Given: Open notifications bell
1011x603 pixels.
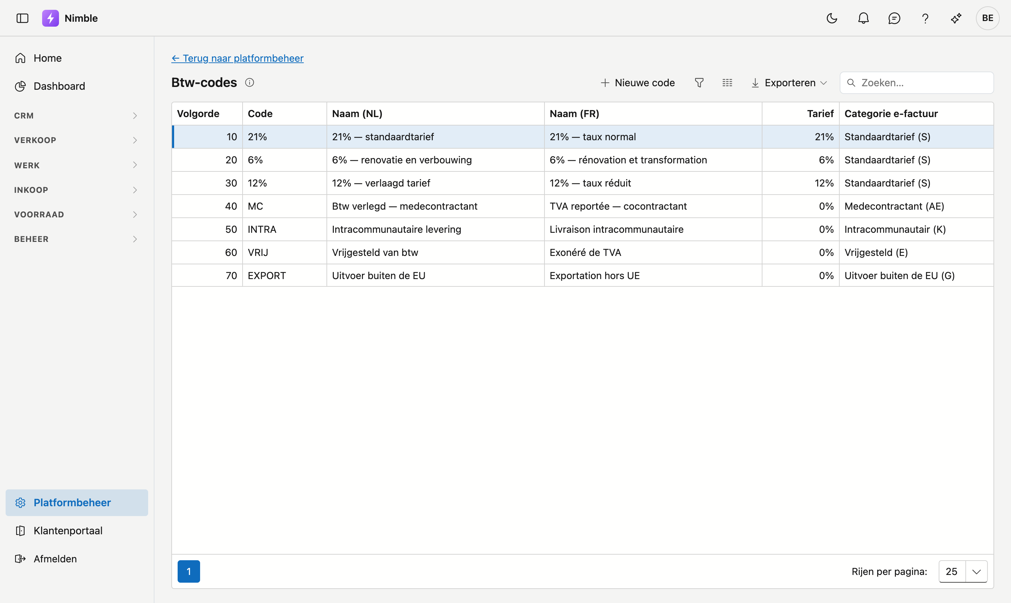Looking at the screenshot, I should pos(863,18).
